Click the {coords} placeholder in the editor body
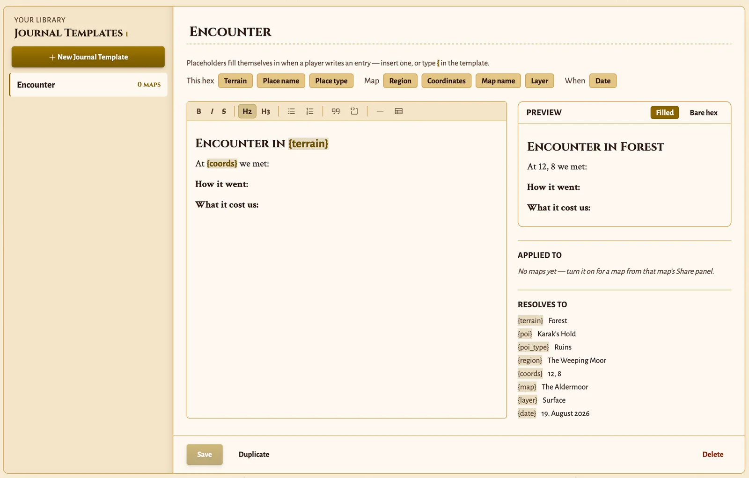 (222, 164)
